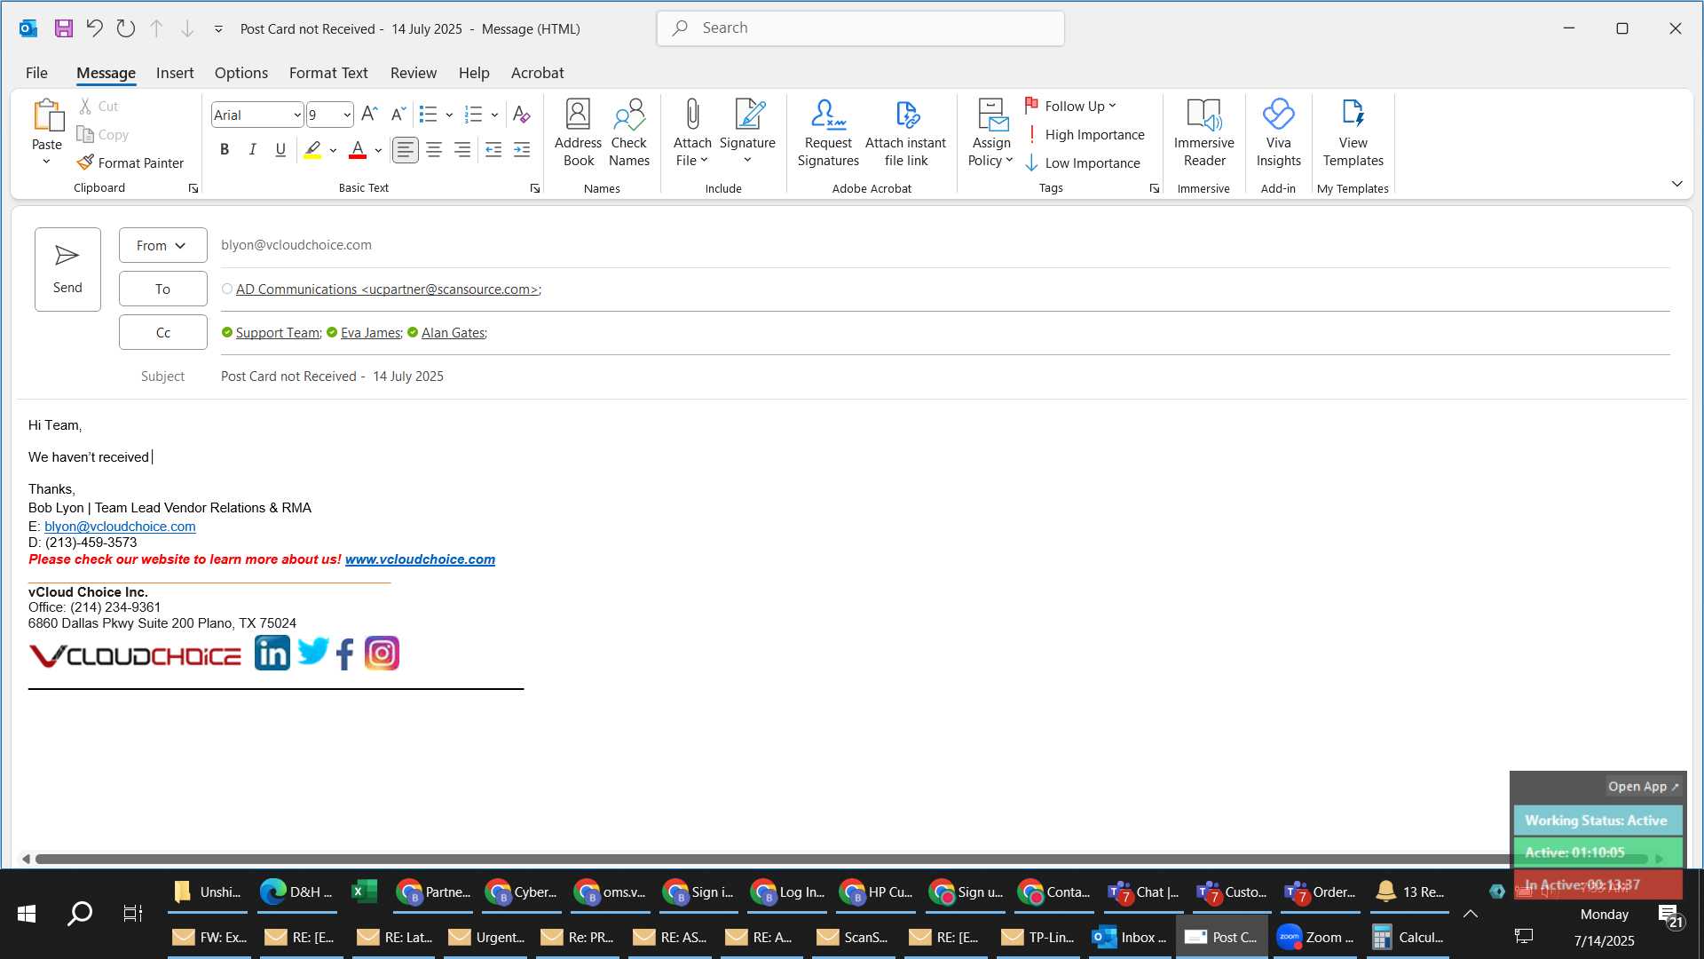Screen dimensions: 1704x959
Task: Open the Facebook icon in signature
Action: (345, 654)
